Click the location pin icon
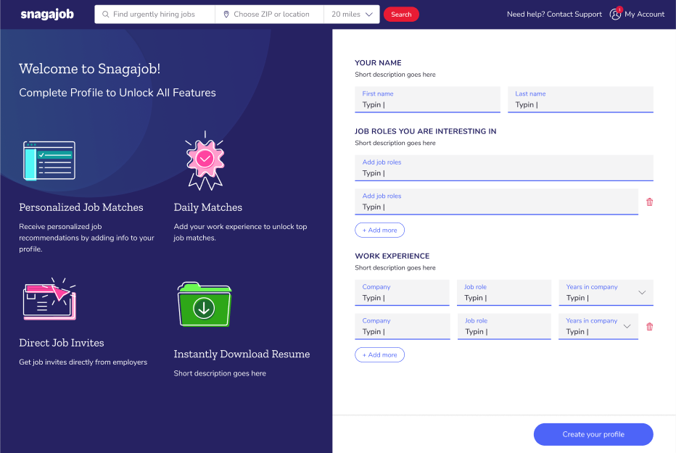Screen dimensions: 676x453 click(226, 14)
